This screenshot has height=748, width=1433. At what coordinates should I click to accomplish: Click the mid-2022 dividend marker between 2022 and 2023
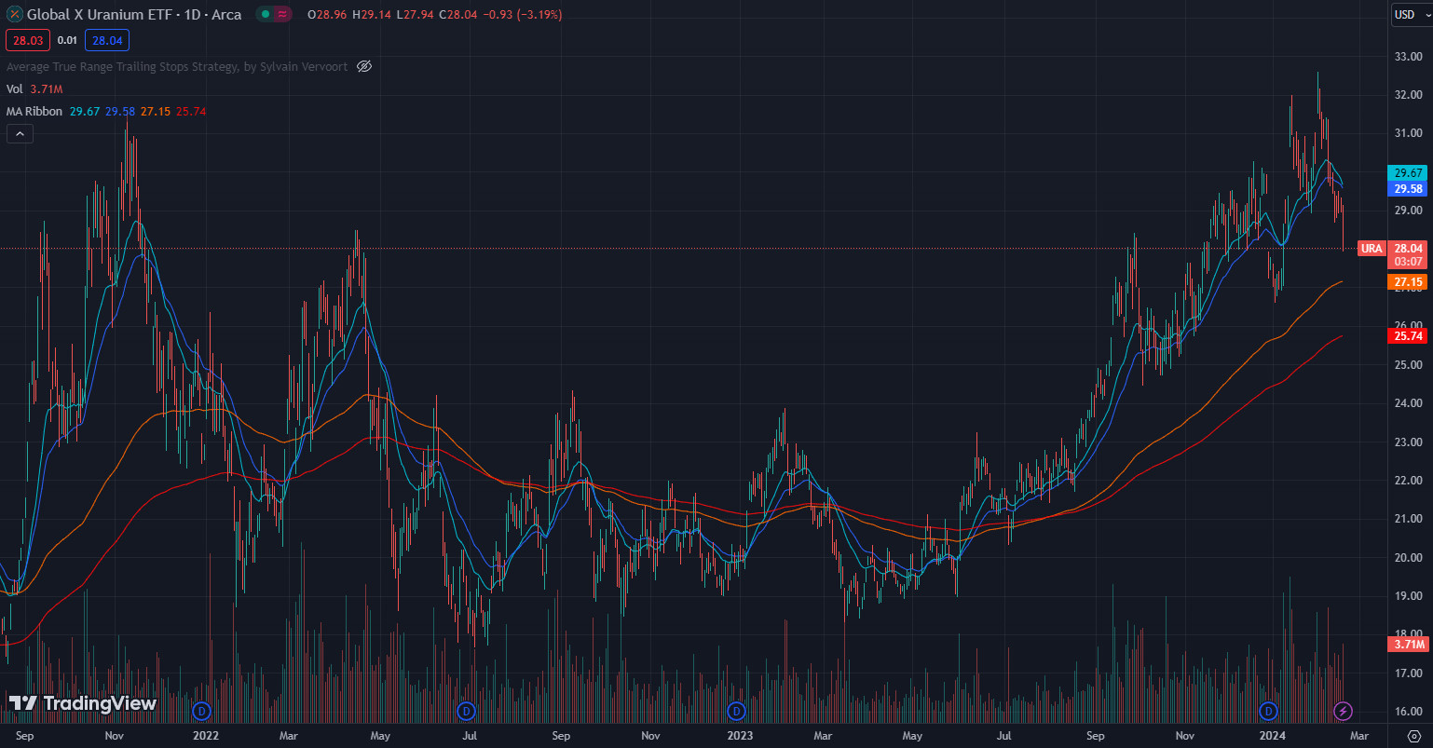[466, 711]
